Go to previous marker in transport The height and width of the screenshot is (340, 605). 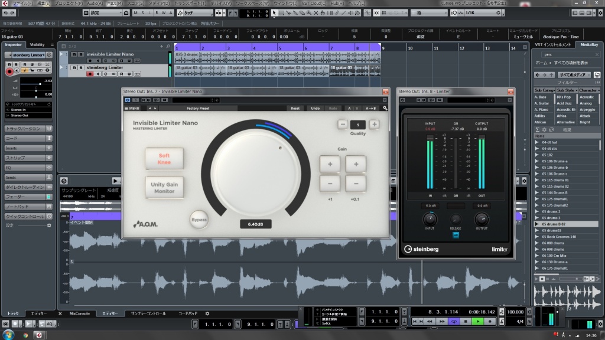click(415, 321)
